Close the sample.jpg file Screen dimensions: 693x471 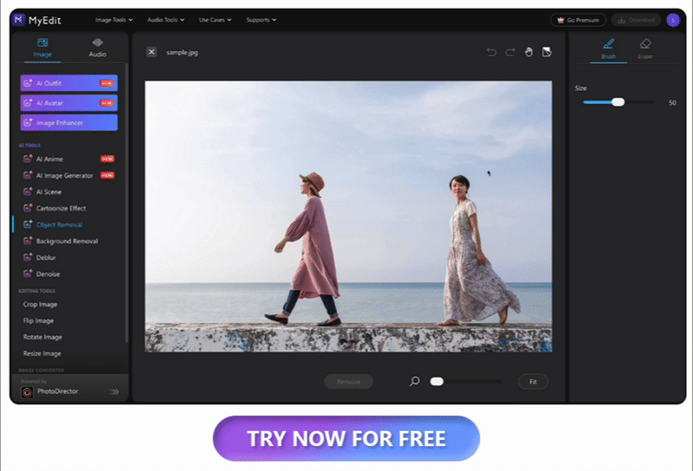click(152, 52)
